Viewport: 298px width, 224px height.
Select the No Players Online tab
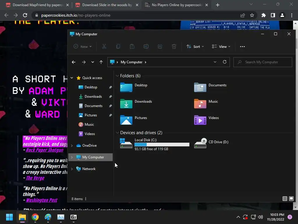click(x=176, y=5)
